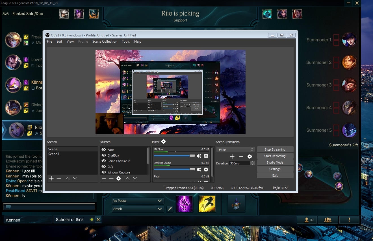Click the Exit button in OBS

[x=275, y=175]
